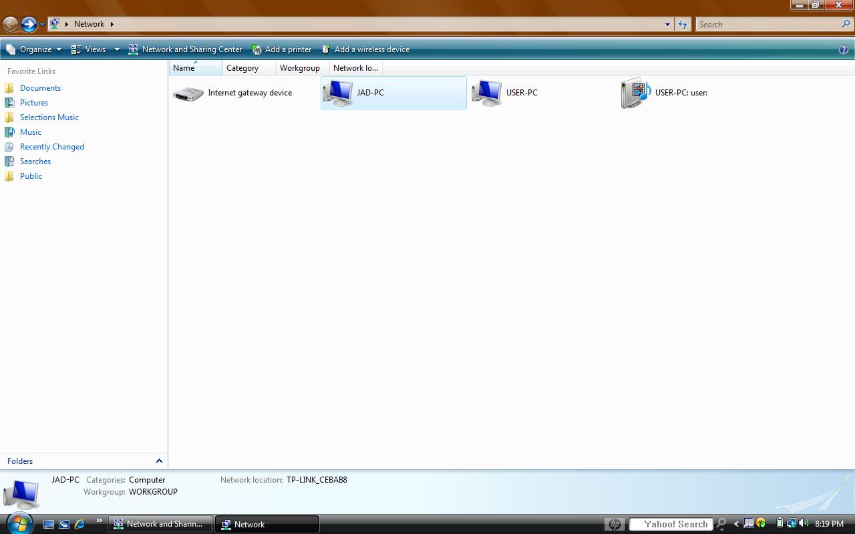Viewport: 855px width, 534px height.
Task: Sort by the Name column
Action: 195,68
